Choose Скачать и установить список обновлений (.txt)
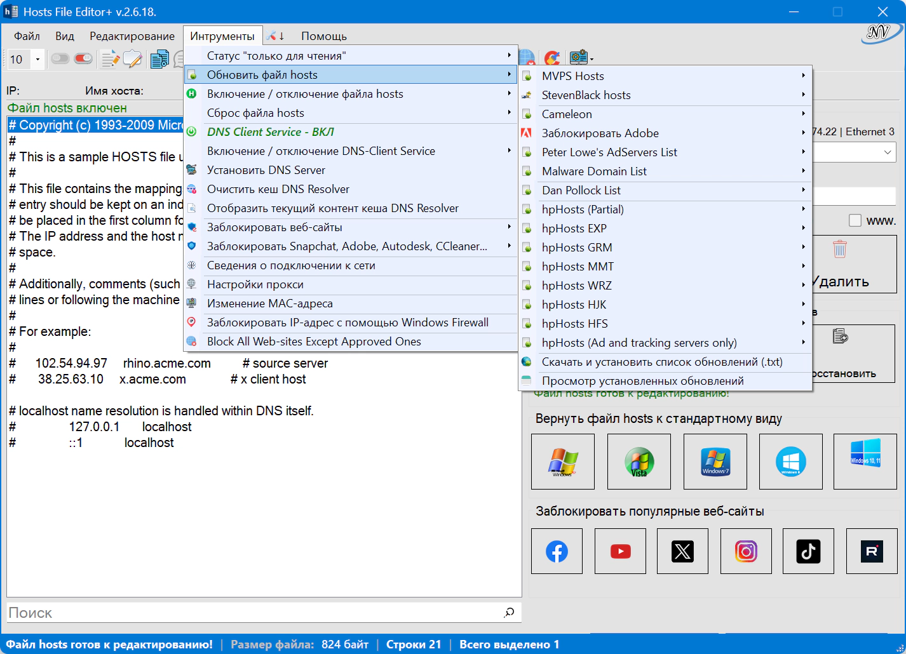 (665, 362)
